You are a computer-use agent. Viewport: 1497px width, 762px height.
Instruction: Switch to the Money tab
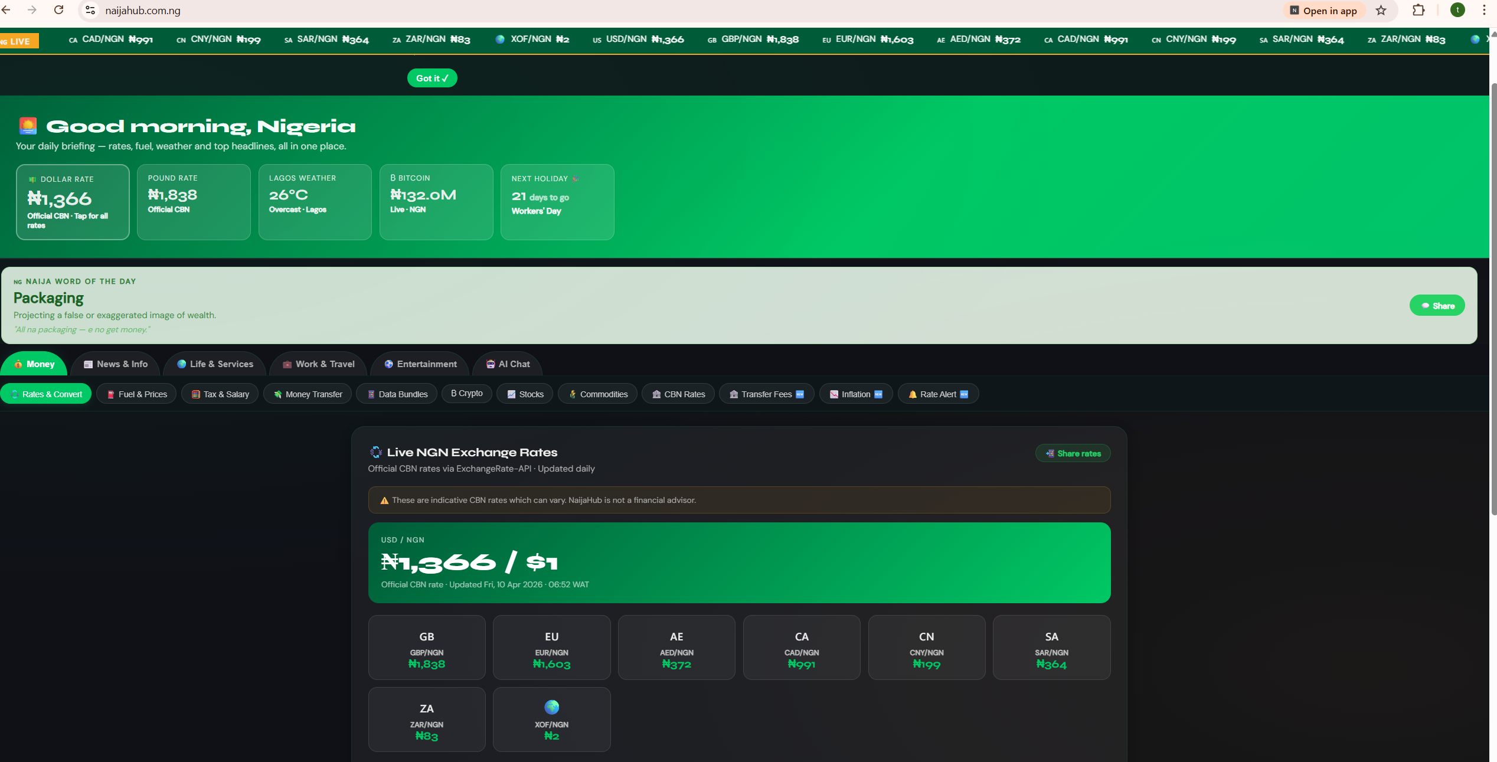34,364
